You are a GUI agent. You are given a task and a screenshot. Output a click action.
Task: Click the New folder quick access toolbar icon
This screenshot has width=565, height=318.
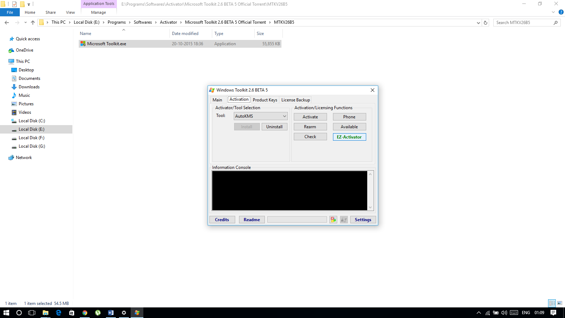22,4
